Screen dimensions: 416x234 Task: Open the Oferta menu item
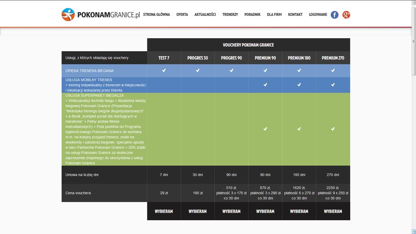pos(182,15)
